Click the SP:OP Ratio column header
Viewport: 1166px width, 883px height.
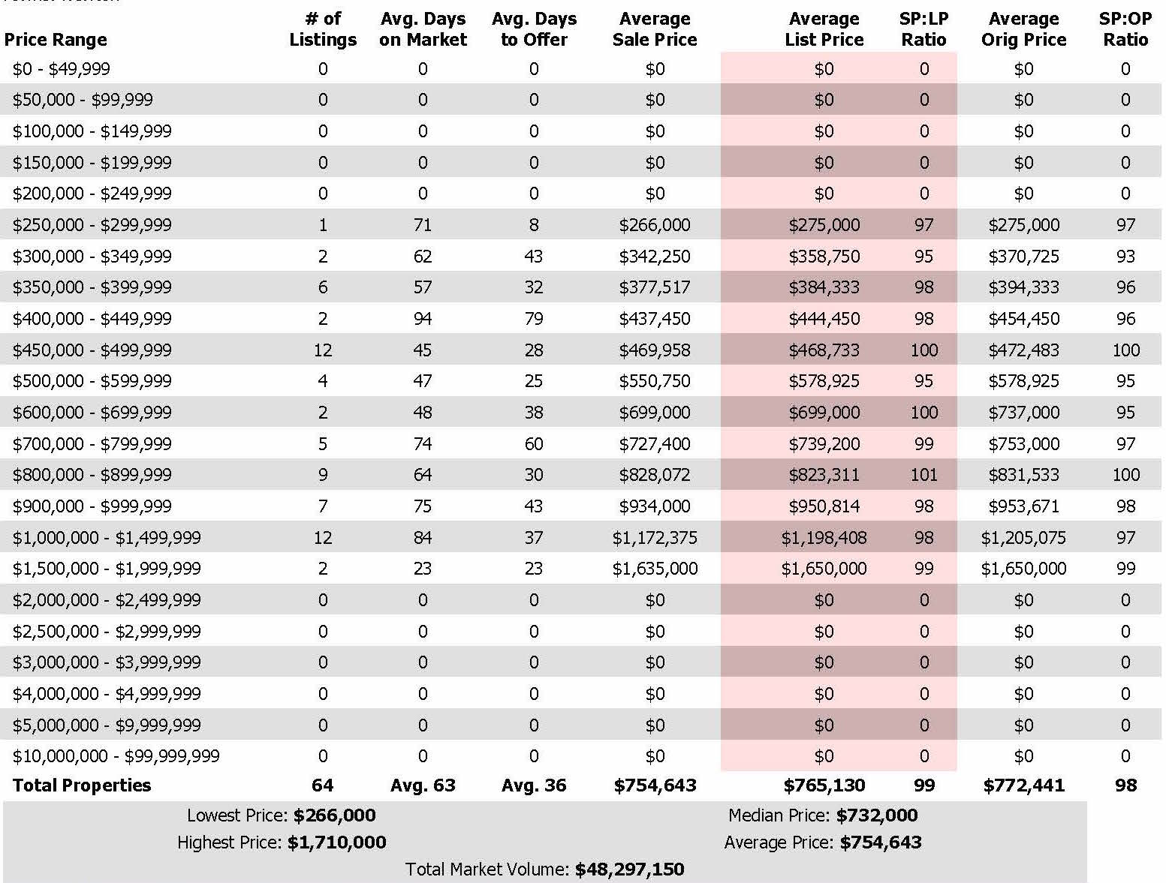(x=1125, y=29)
